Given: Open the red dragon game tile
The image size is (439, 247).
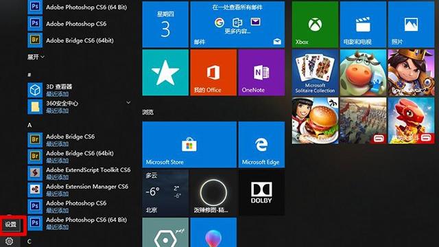Looking at the screenshot, I should 411,121.
